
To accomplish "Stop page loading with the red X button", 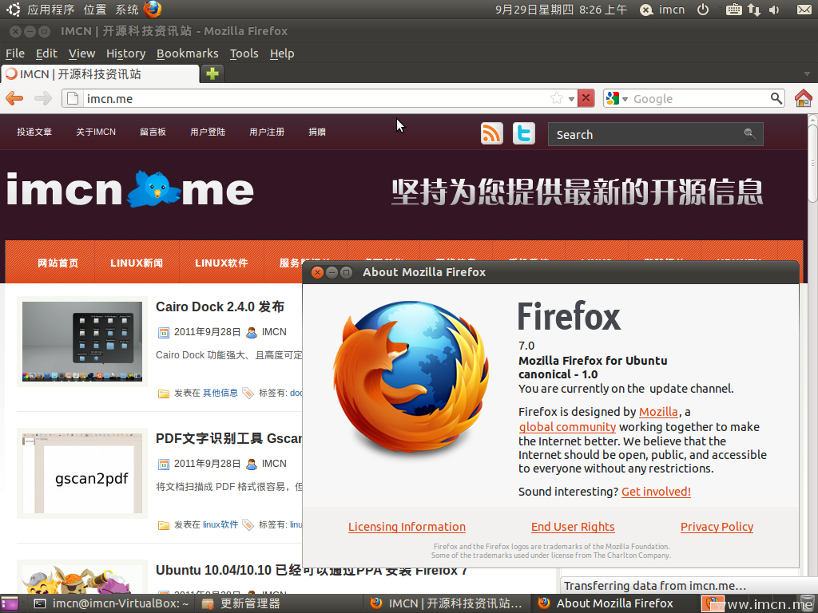I will [586, 98].
